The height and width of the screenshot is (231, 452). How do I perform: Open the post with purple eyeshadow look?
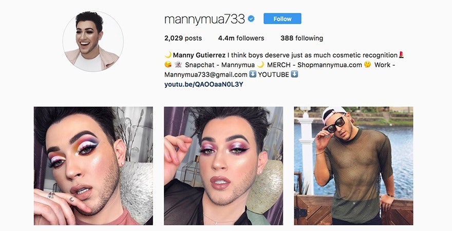[223, 166]
